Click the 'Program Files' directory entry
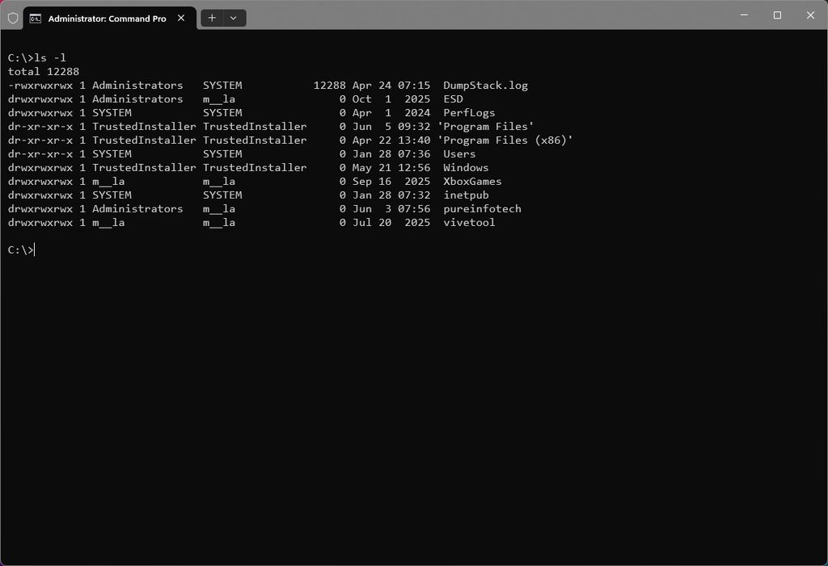The width and height of the screenshot is (828, 566). 485,127
